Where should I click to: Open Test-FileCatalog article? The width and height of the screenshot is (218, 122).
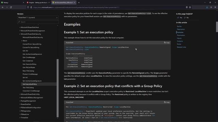click(28, 87)
